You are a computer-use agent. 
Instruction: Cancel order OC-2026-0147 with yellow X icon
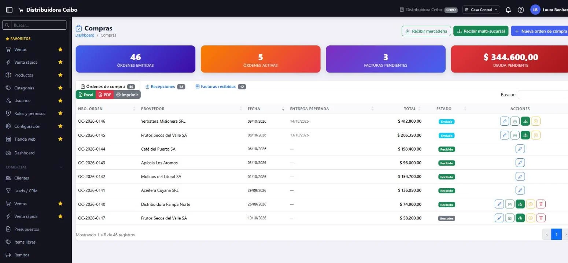tap(531, 218)
